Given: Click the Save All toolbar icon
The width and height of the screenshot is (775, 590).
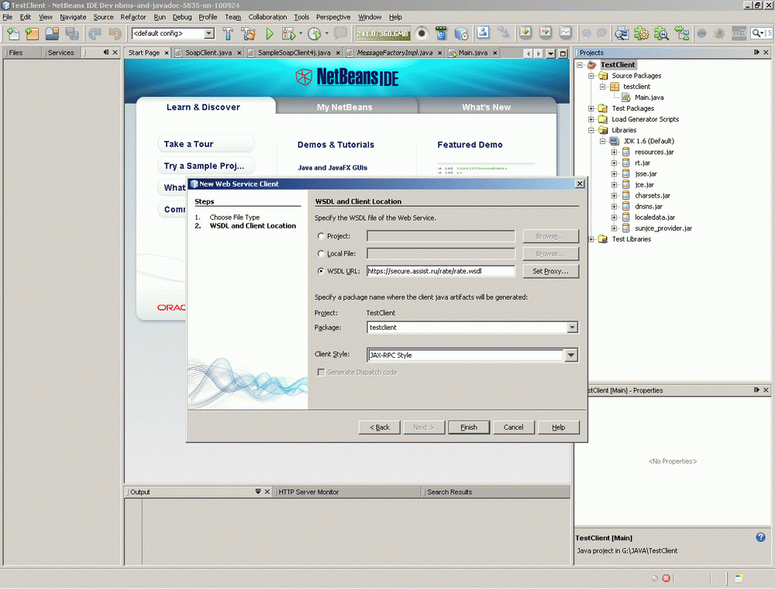Looking at the screenshot, I should click(x=72, y=33).
